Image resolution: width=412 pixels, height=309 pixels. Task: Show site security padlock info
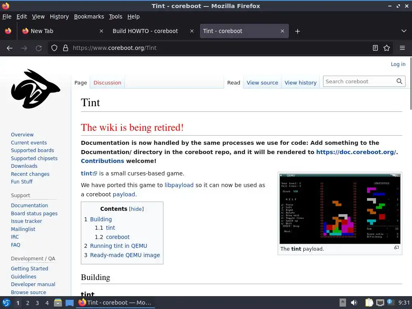[66, 48]
